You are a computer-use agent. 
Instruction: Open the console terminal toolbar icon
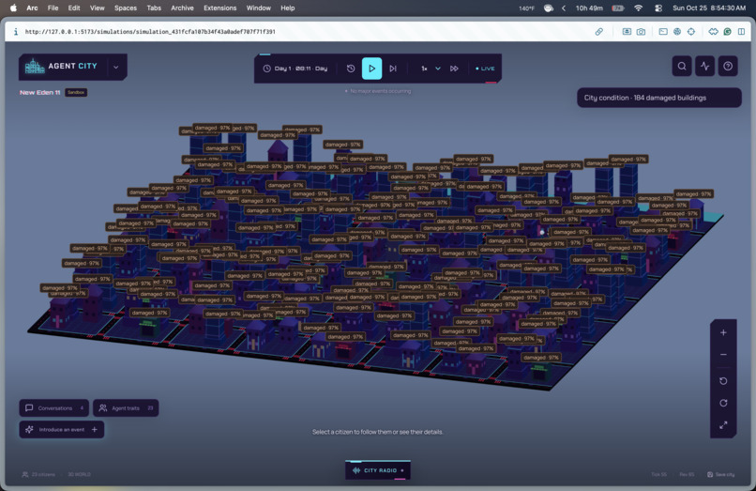coord(663,32)
